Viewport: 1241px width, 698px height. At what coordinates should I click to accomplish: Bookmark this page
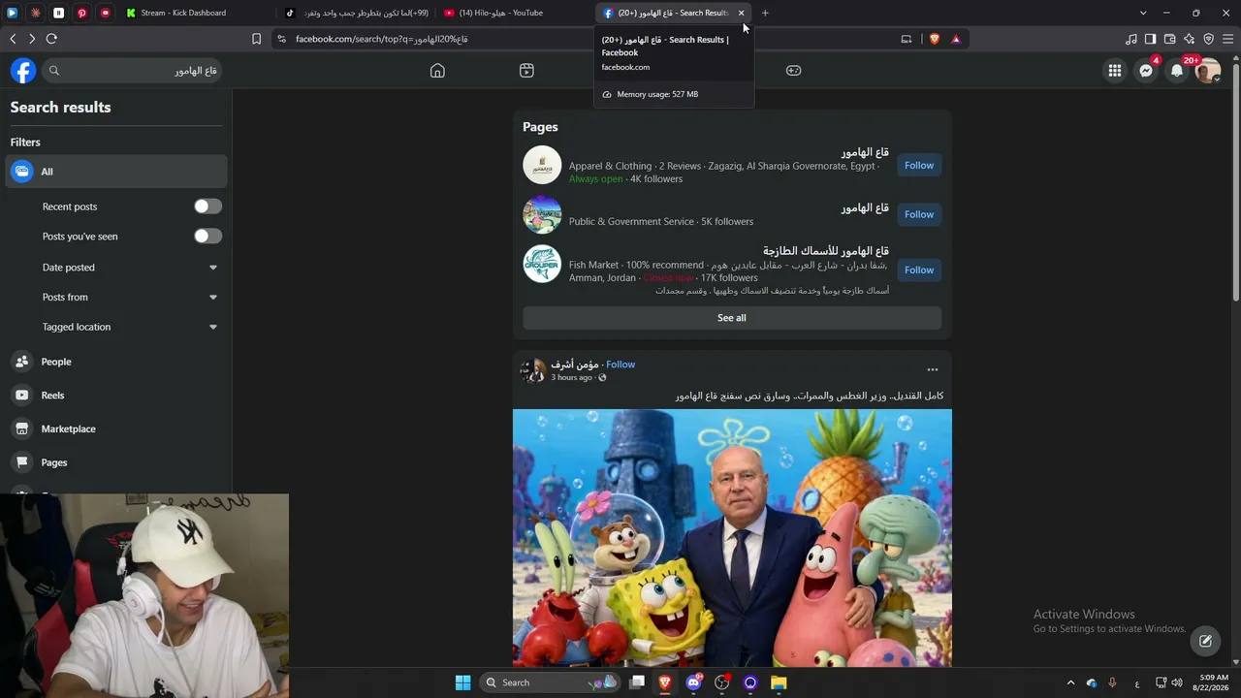click(x=256, y=39)
